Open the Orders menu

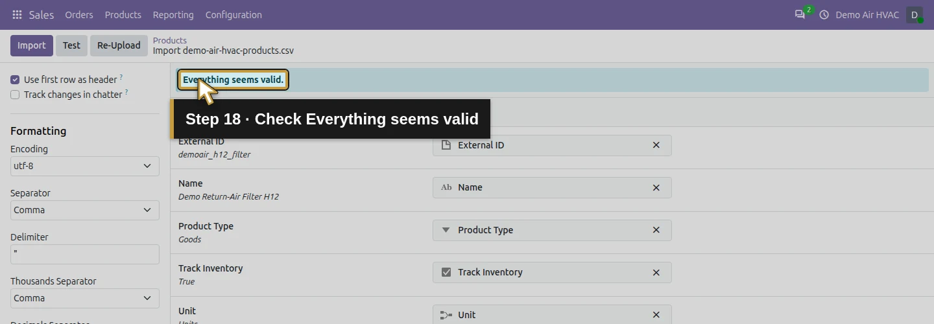click(79, 14)
